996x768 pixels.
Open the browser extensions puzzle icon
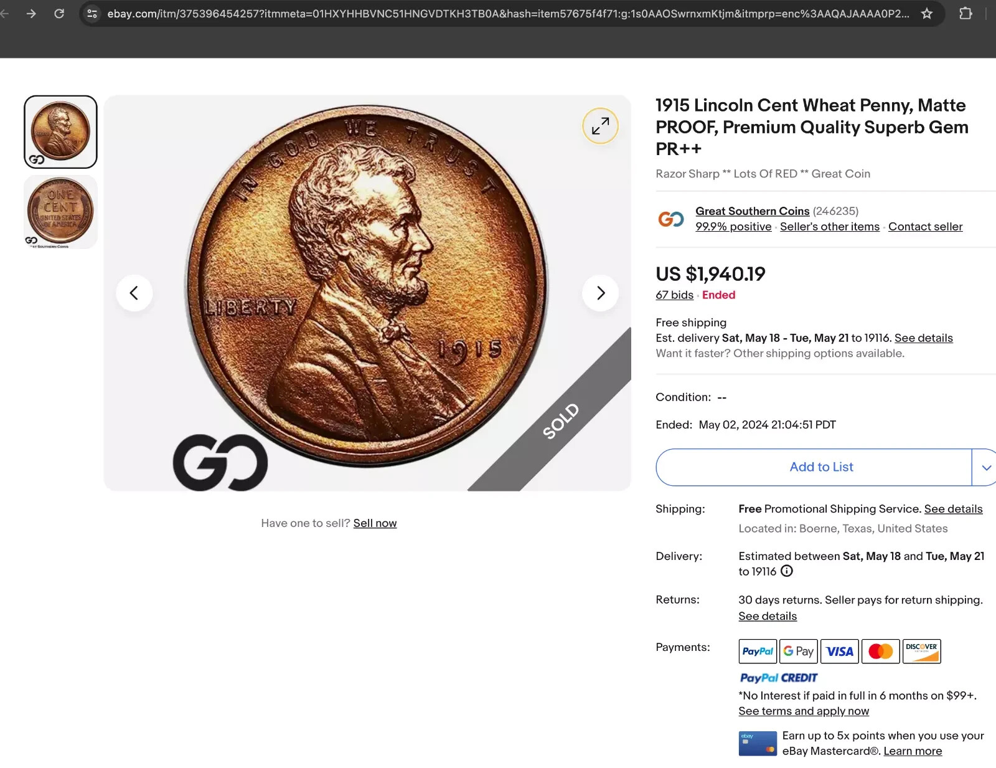tap(965, 13)
